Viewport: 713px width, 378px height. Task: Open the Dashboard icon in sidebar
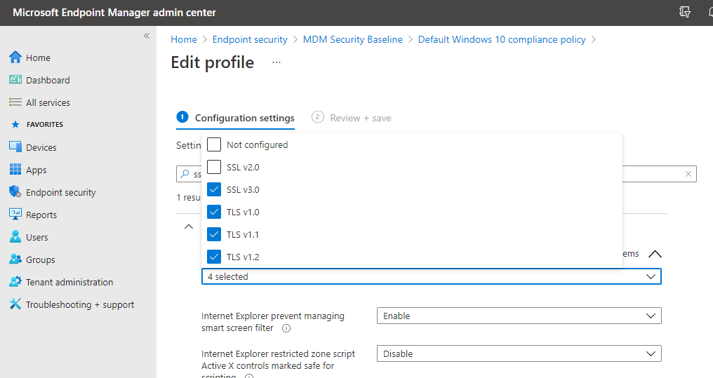click(x=15, y=80)
